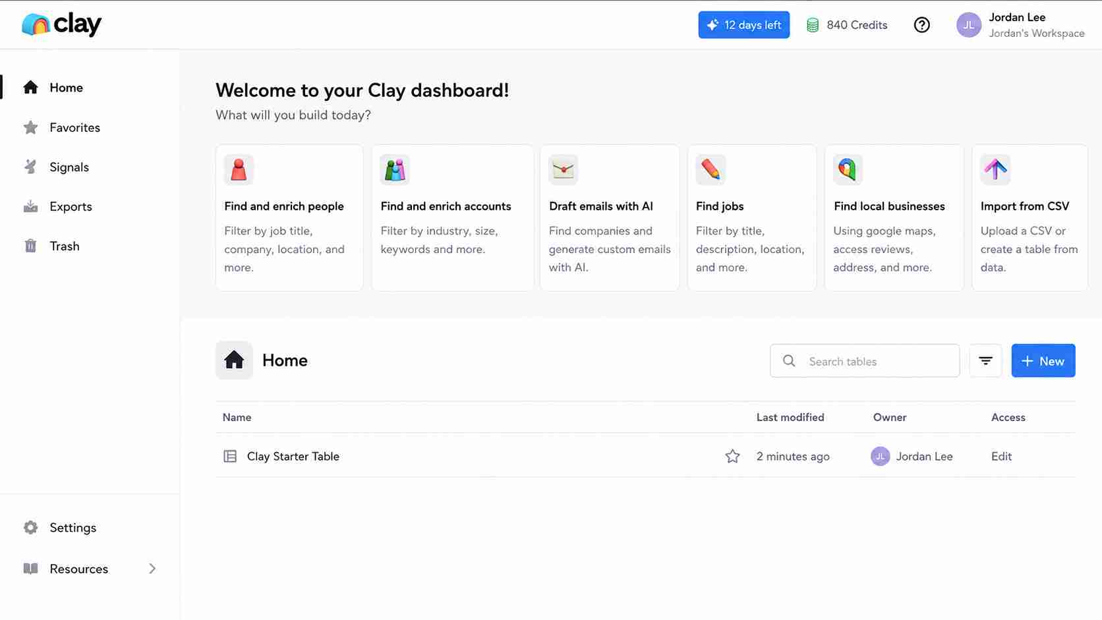Sort by the Access column header
1102x620 pixels.
tap(1008, 417)
